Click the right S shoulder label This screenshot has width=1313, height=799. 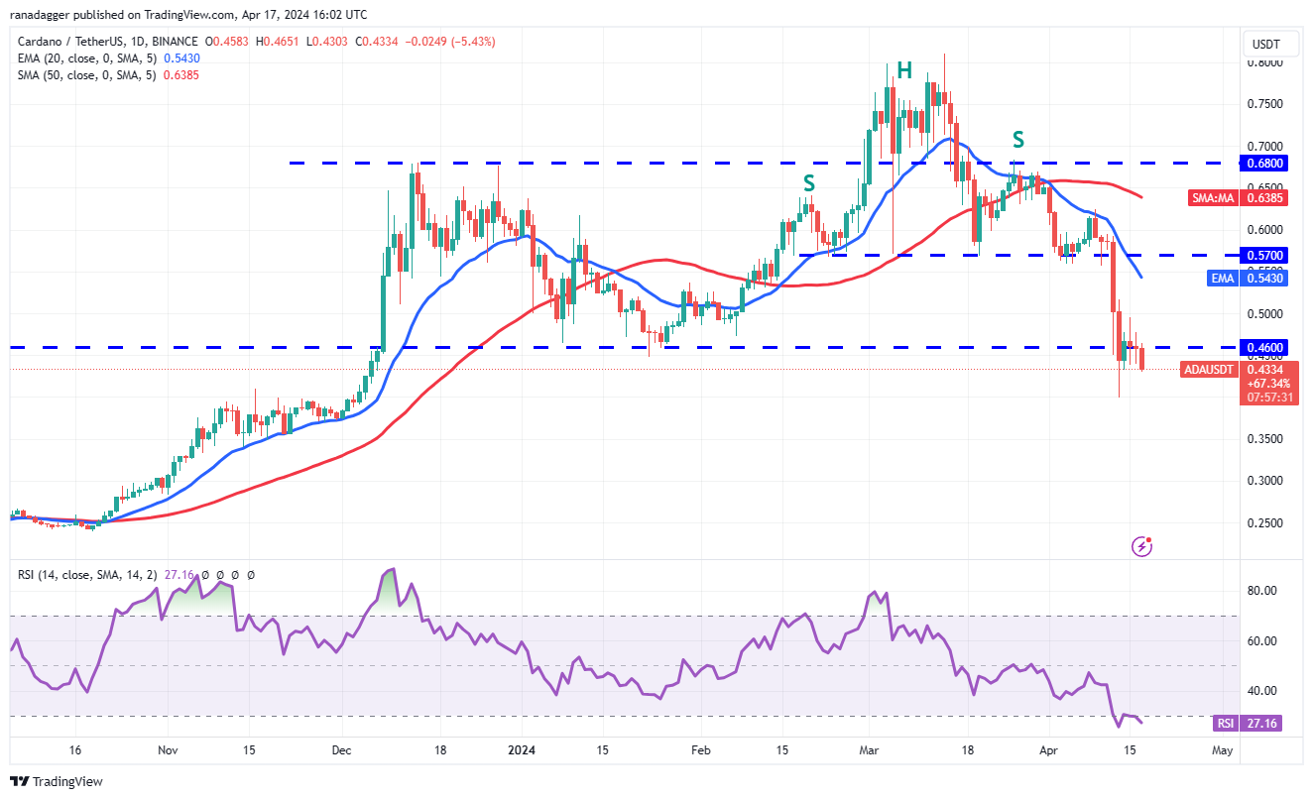coord(1017,140)
